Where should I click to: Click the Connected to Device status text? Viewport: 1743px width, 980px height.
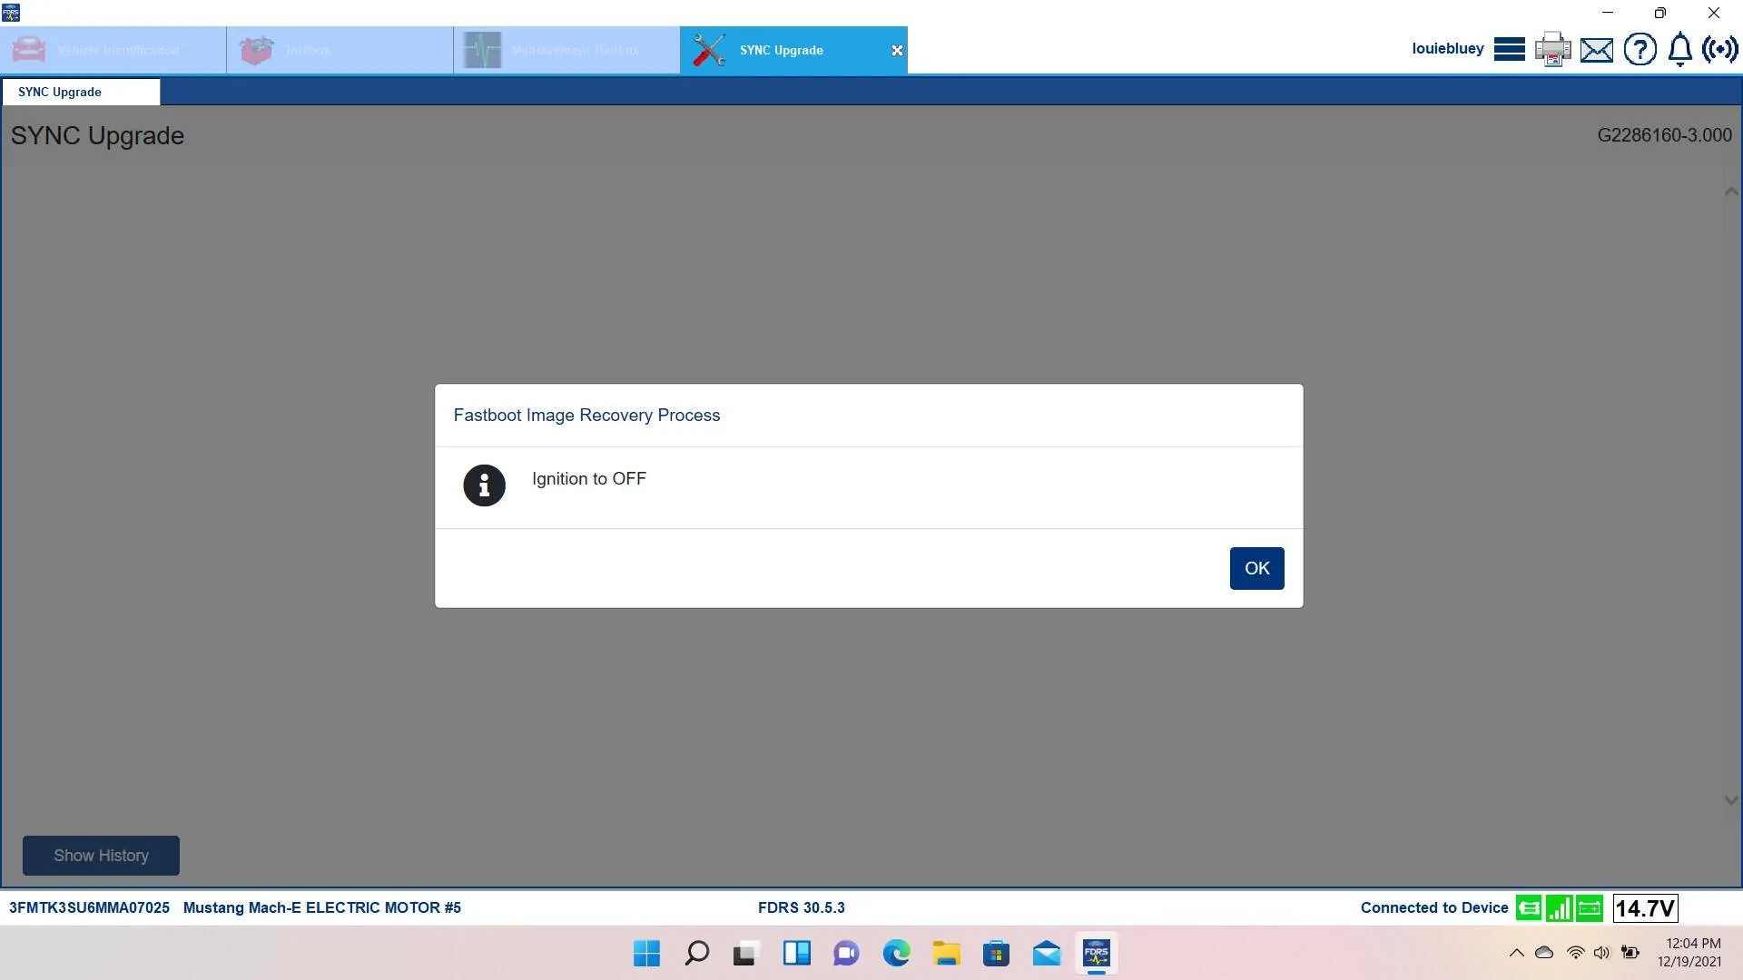(1434, 908)
